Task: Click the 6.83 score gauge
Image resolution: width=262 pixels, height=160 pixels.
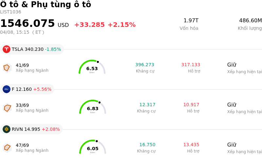Action: [x=93, y=107]
